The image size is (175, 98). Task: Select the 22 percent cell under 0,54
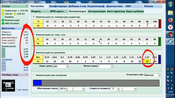47,61
